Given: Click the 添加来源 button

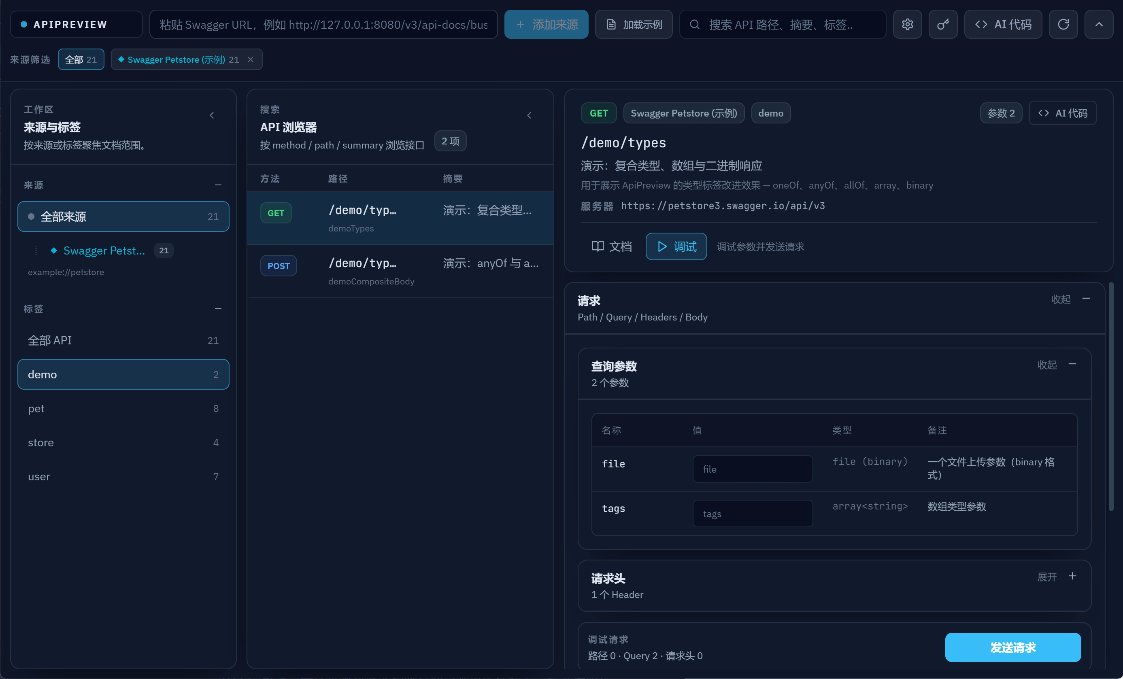Looking at the screenshot, I should [x=547, y=25].
